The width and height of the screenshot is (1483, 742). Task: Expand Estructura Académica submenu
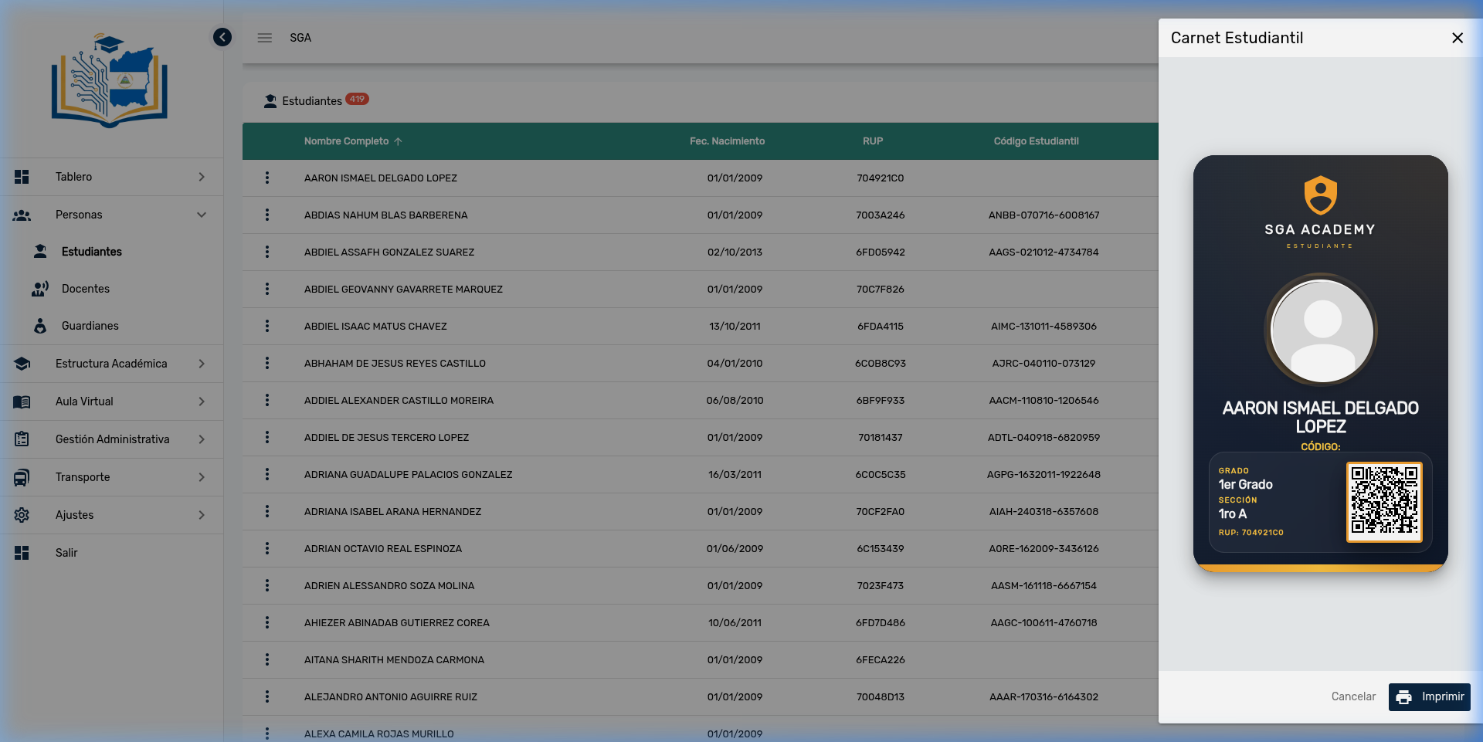coord(202,364)
